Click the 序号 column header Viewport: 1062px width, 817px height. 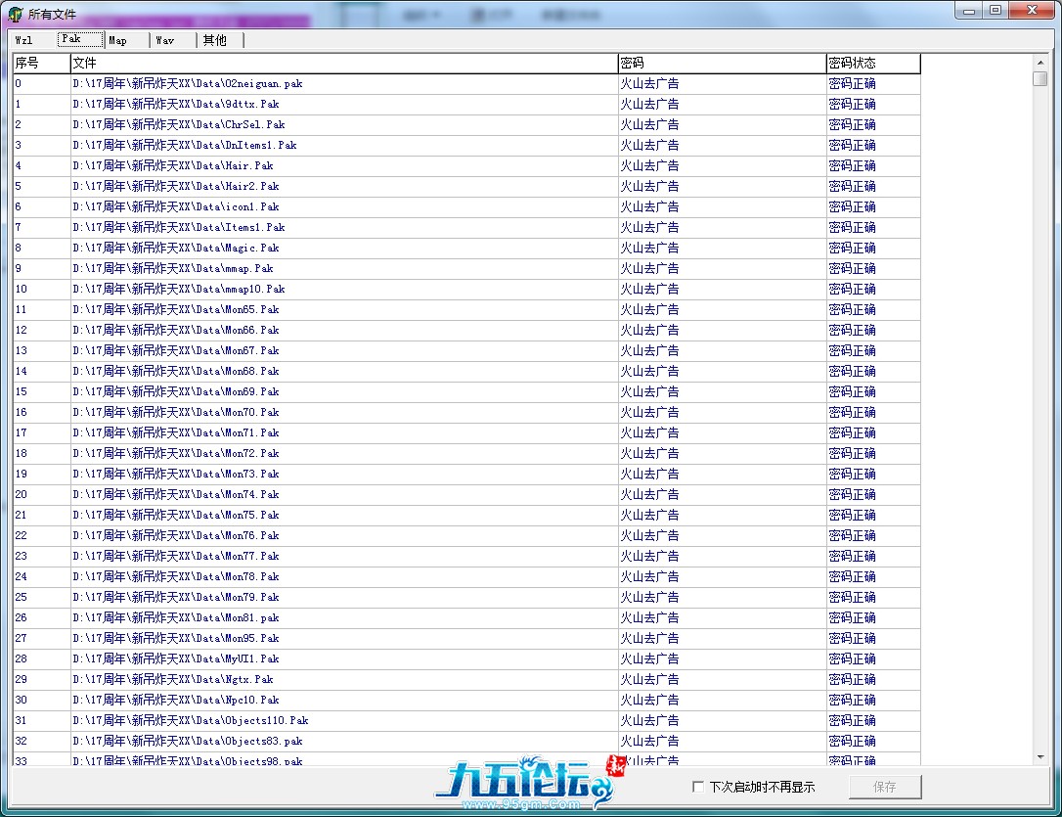pyautogui.click(x=40, y=63)
